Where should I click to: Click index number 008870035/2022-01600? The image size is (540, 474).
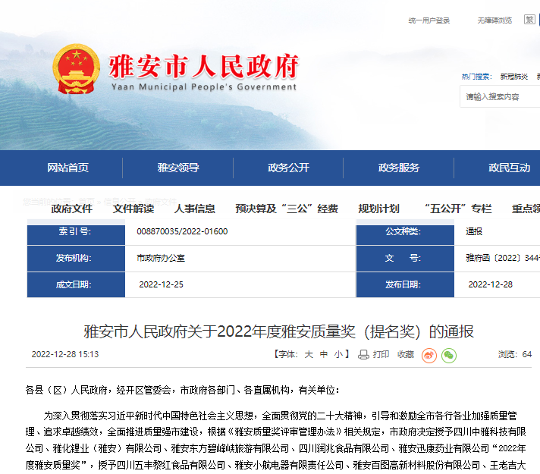[x=182, y=231]
